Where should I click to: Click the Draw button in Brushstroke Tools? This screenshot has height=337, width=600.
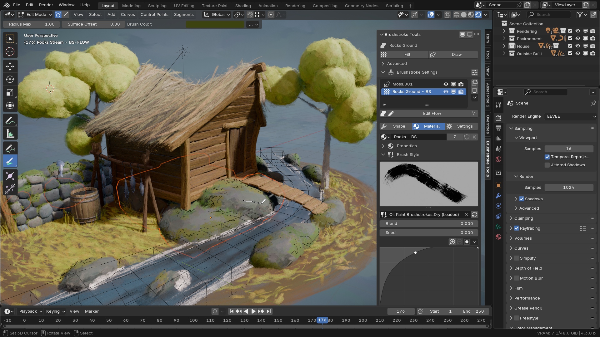click(456, 54)
